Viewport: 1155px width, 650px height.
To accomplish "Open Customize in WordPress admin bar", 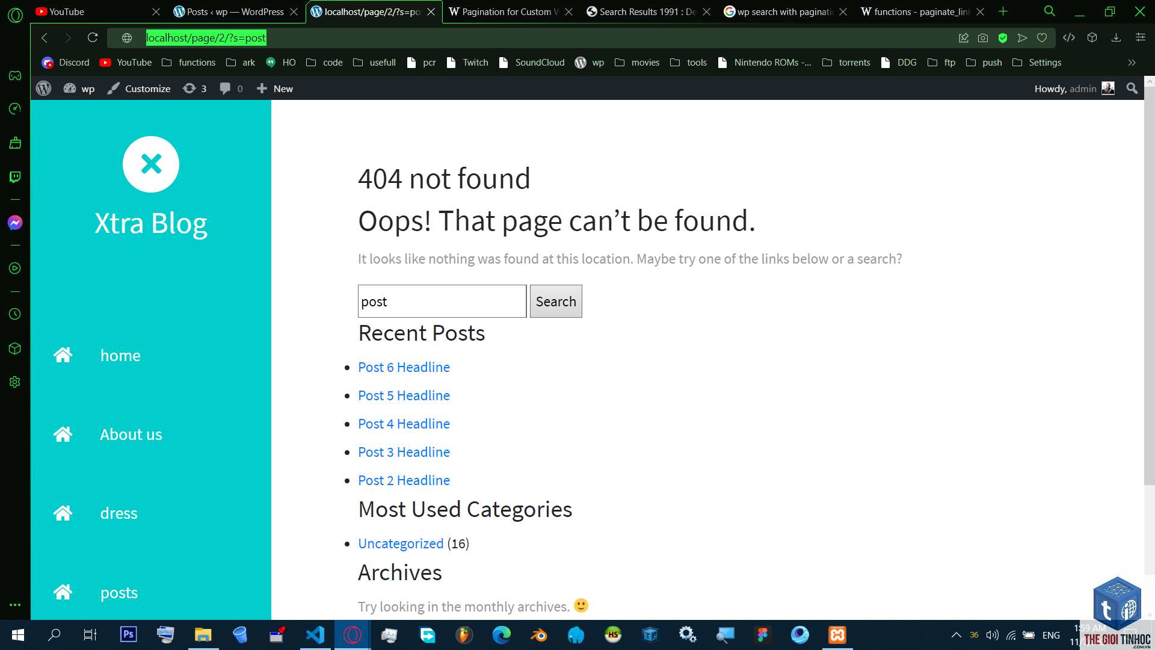I will (x=138, y=88).
